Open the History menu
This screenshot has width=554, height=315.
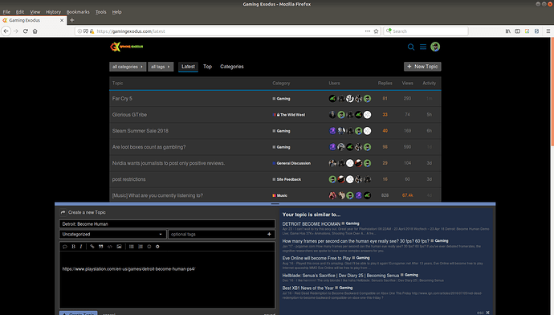53,12
